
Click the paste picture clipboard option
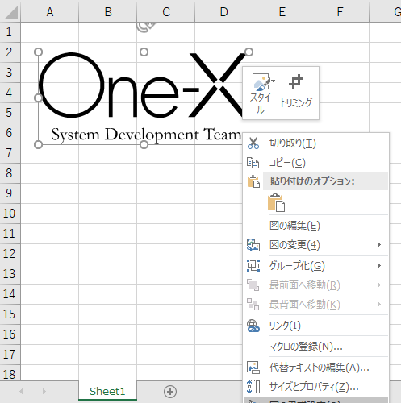(x=276, y=203)
